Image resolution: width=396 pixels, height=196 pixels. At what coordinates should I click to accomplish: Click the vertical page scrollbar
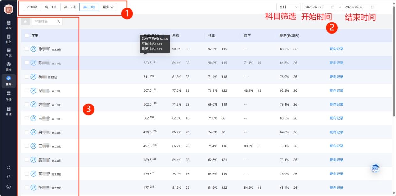coord(394,61)
